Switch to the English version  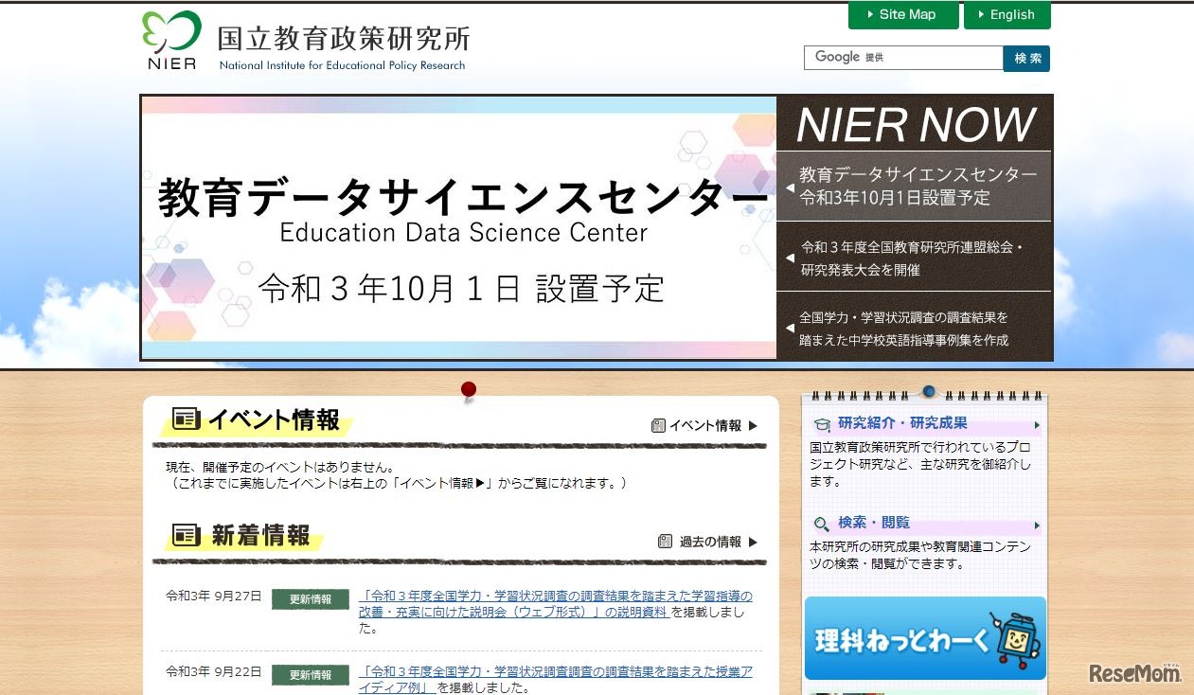pos(1007,14)
